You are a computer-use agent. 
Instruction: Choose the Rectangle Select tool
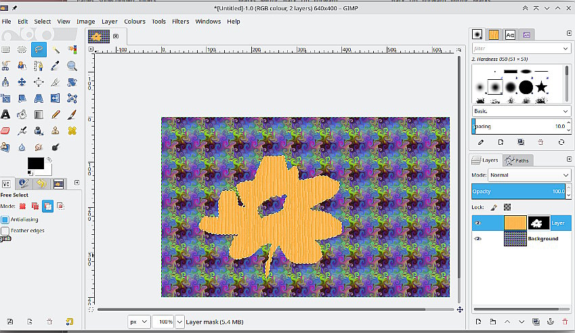pyautogui.click(x=5, y=49)
